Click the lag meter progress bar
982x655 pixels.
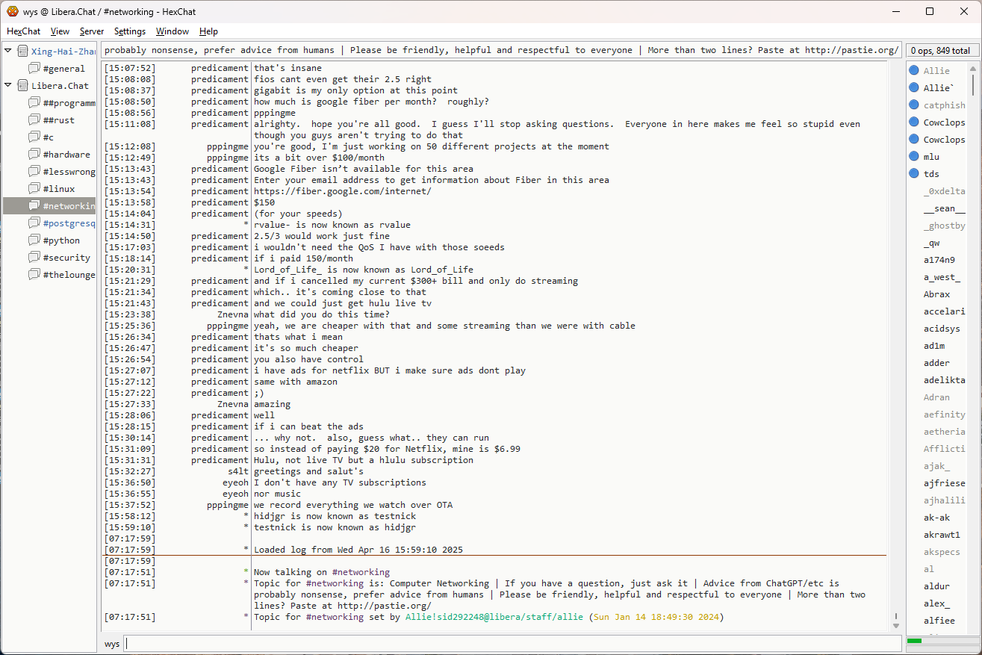(939, 641)
